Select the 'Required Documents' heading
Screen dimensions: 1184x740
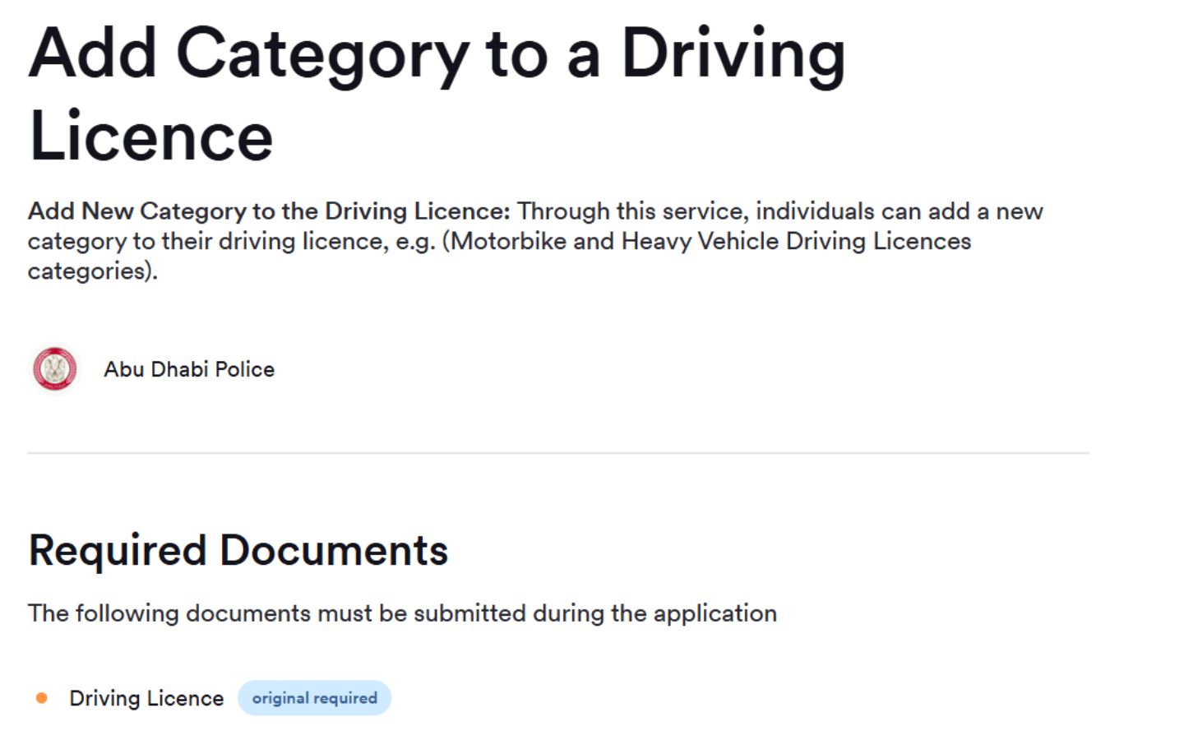(x=238, y=550)
